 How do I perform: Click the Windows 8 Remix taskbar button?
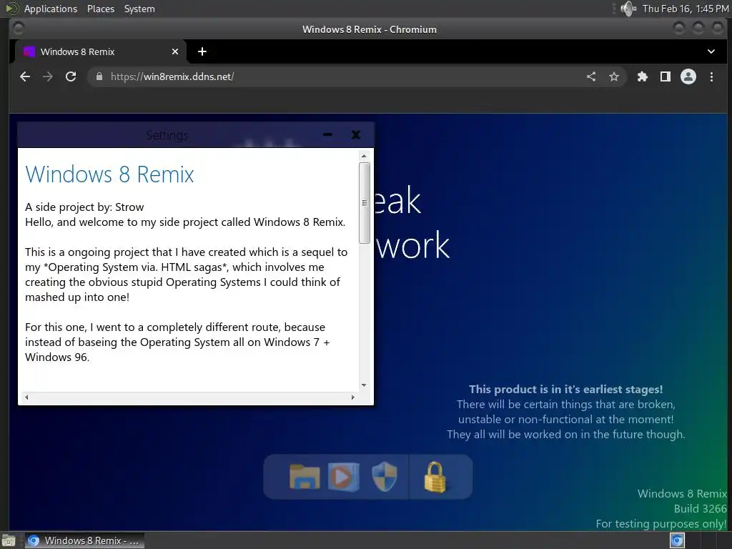(84, 540)
